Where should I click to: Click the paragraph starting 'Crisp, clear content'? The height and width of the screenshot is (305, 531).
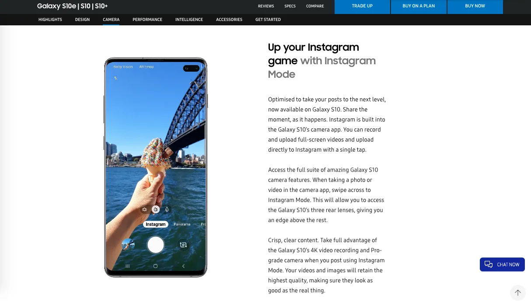tap(326, 265)
